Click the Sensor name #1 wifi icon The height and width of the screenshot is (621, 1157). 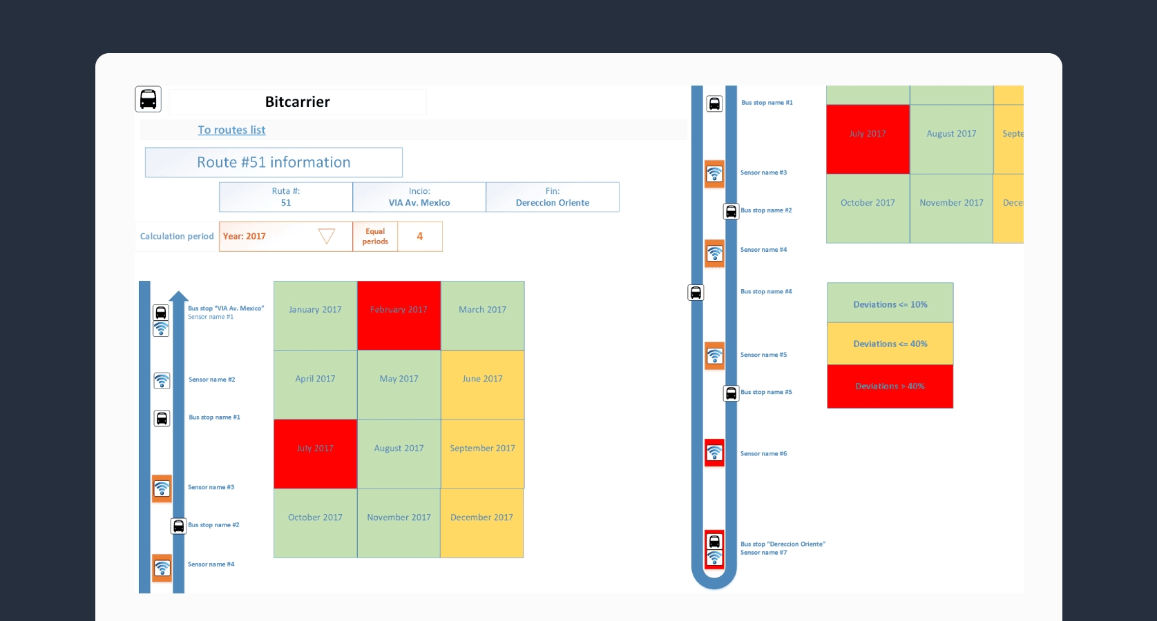161,328
